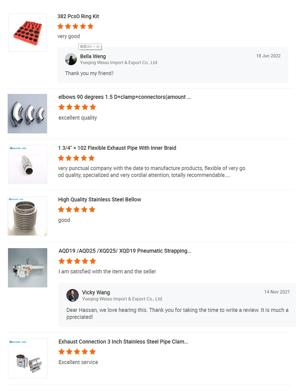Click the Bella Weng reviewer name
Screen dimensions: 296x391
coord(93,56)
